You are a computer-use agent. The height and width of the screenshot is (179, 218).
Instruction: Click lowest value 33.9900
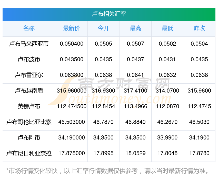[x=167, y=138]
